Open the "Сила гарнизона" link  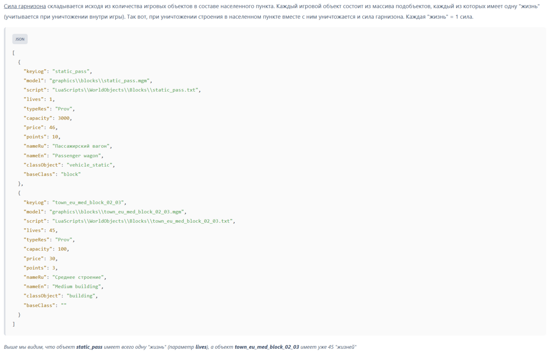point(25,7)
